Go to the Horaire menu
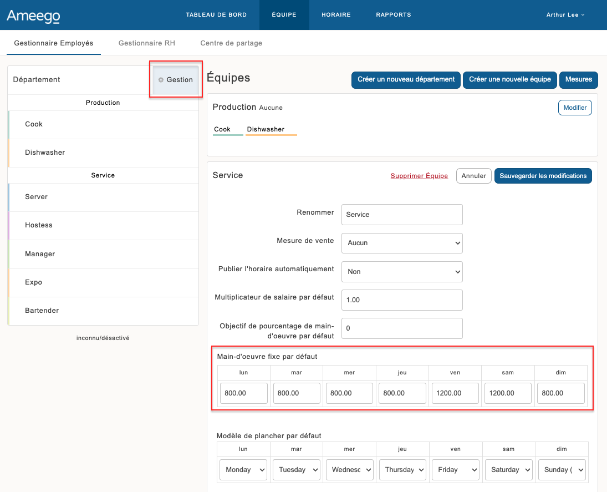 [336, 15]
